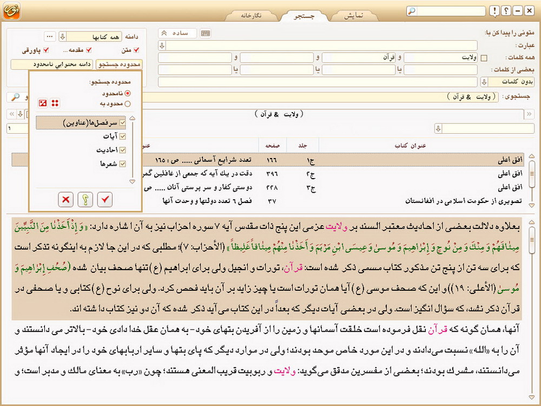Cancel the scope popup with red X
This screenshot has width=541, height=406.
point(66,200)
